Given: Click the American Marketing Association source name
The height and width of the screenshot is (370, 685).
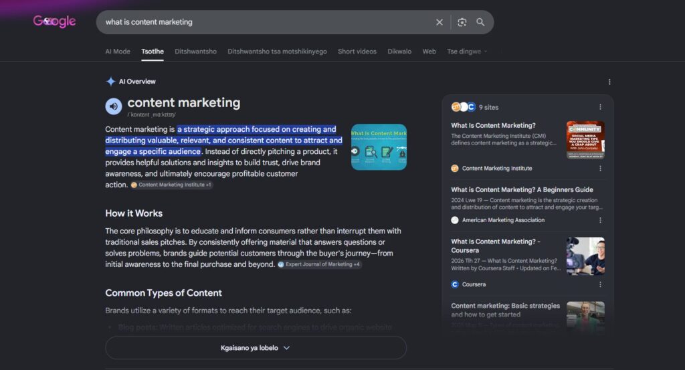Looking at the screenshot, I should [x=503, y=220].
